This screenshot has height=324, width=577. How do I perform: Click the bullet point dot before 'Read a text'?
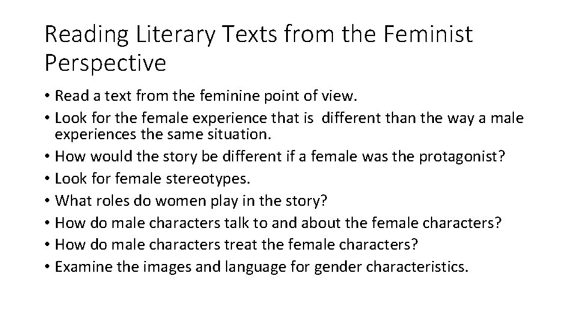[x=47, y=96]
